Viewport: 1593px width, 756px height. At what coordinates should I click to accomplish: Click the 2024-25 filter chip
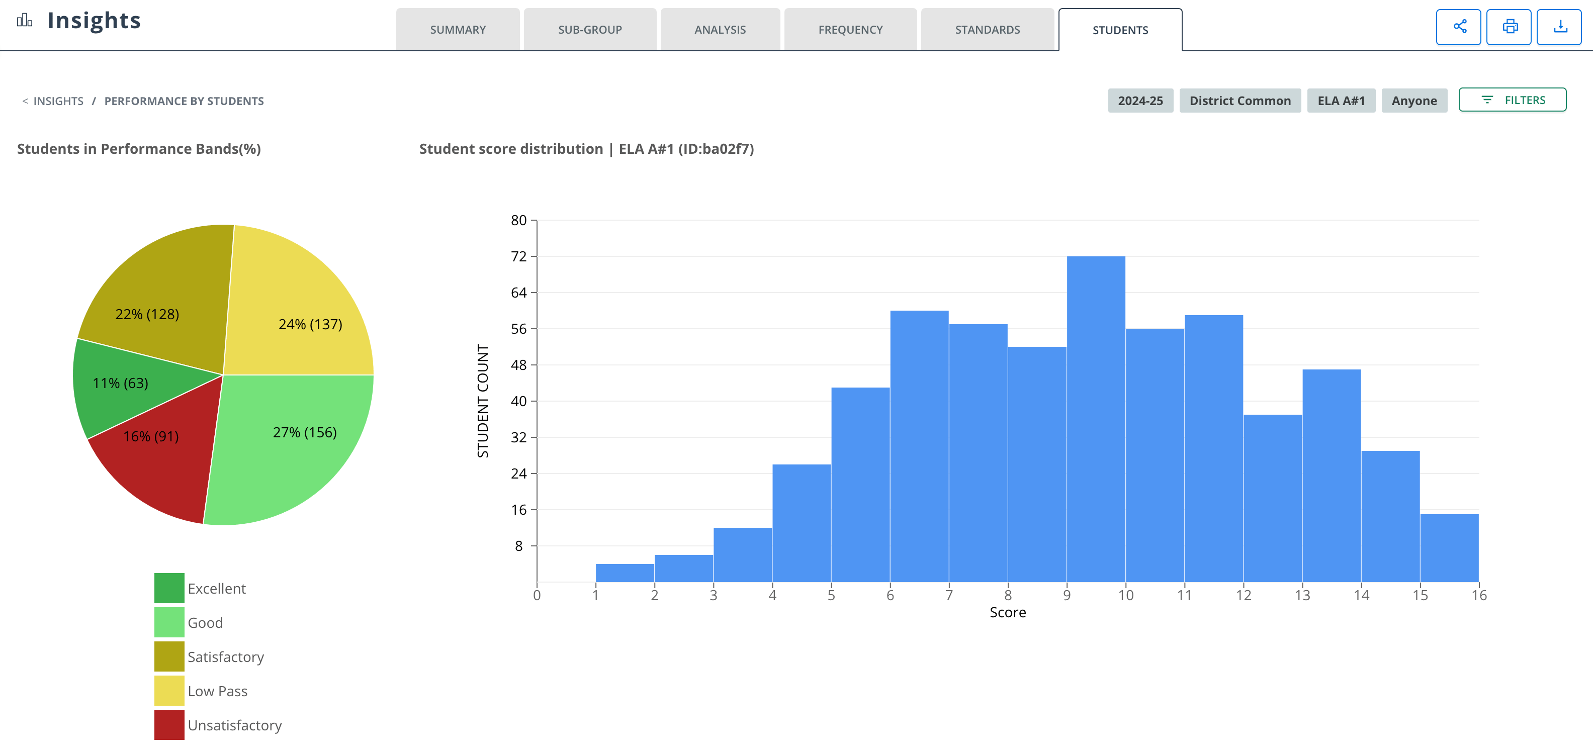(x=1140, y=101)
